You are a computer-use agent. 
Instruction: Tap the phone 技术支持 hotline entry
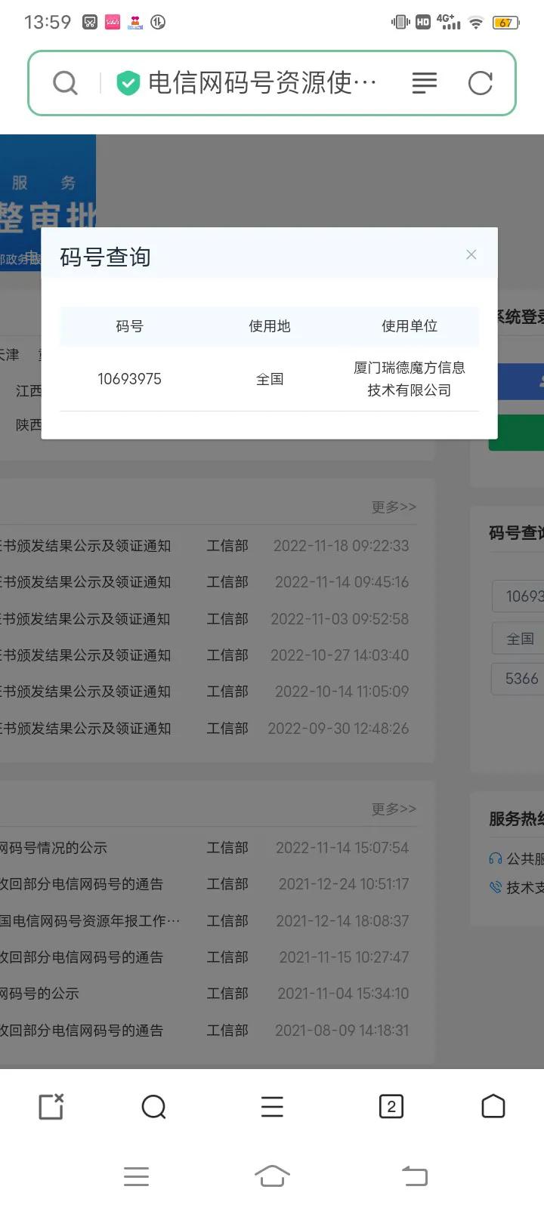click(x=517, y=887)
